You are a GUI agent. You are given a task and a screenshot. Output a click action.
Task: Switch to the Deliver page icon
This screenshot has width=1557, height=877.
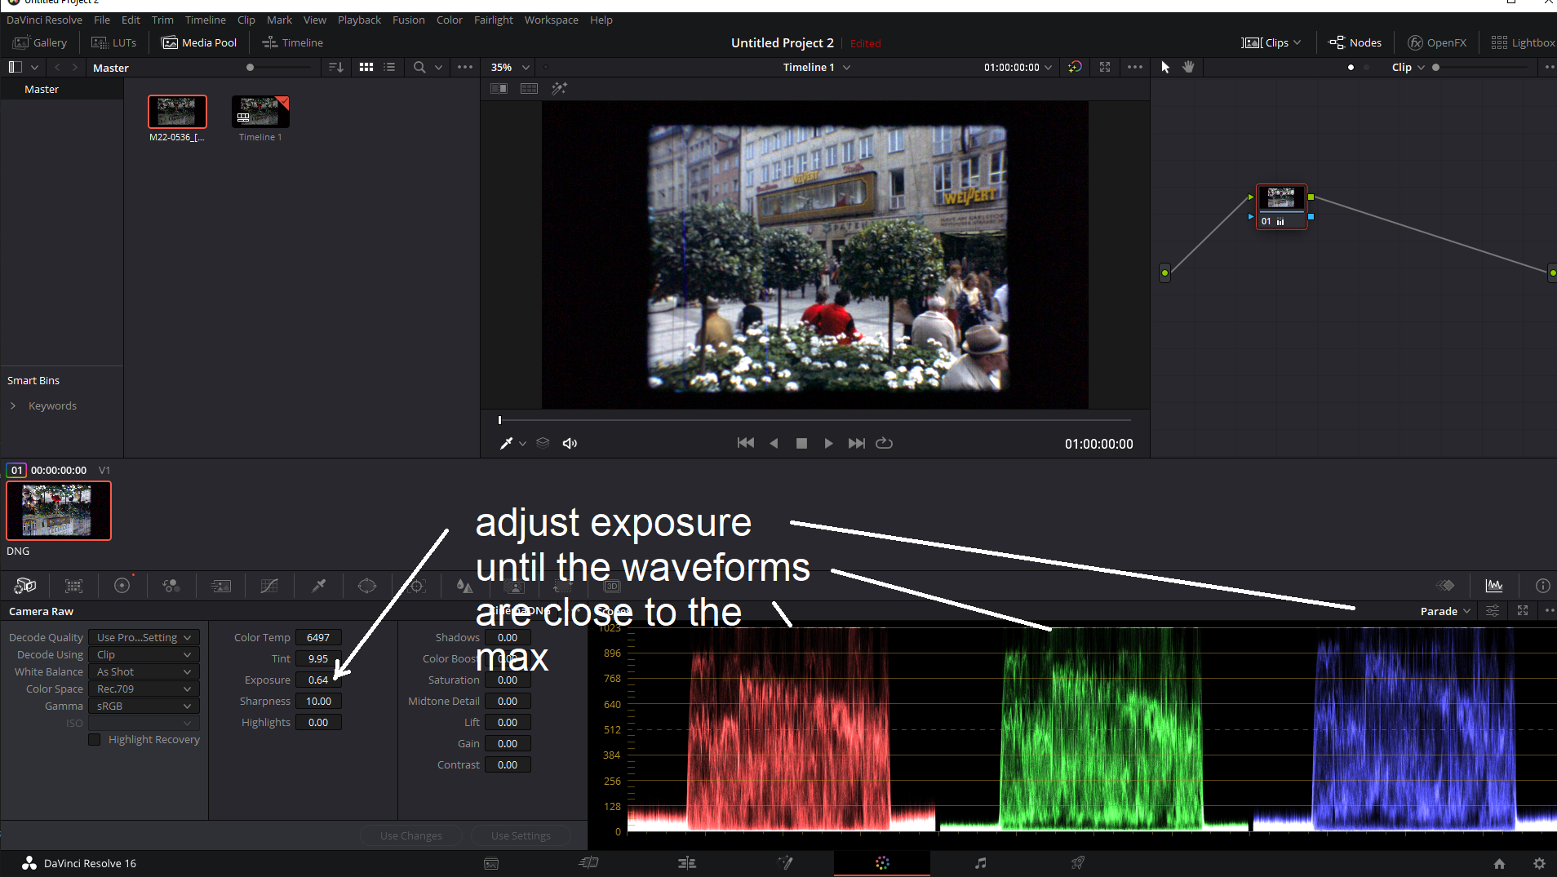coord(1078,863)
